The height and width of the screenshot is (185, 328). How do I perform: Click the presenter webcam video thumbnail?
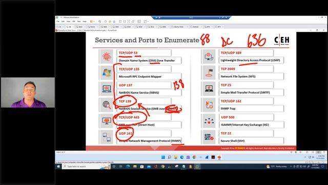pos(28,92)
